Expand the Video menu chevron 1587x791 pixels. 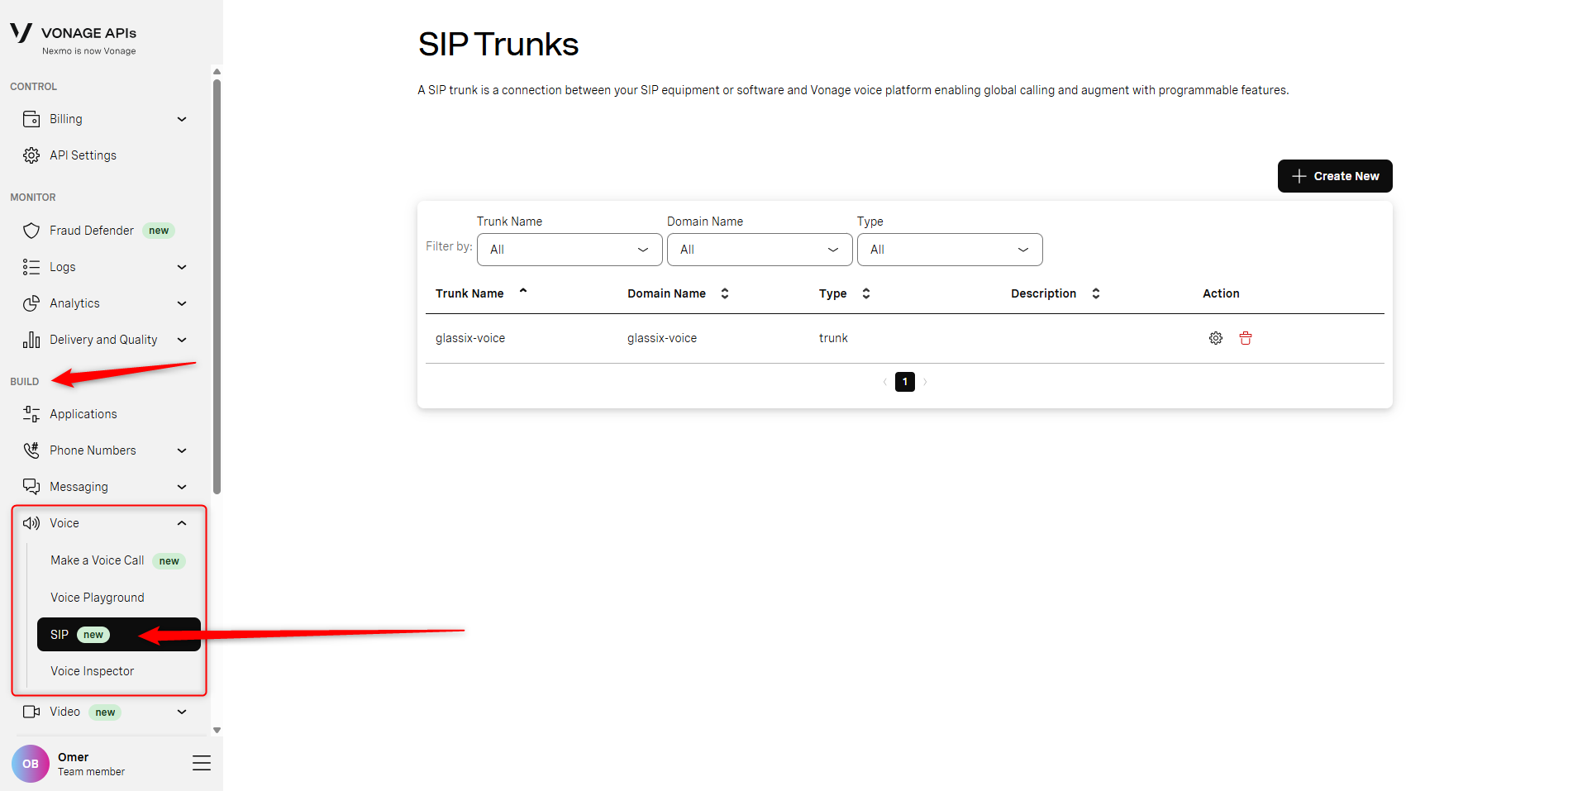(182, 712)
